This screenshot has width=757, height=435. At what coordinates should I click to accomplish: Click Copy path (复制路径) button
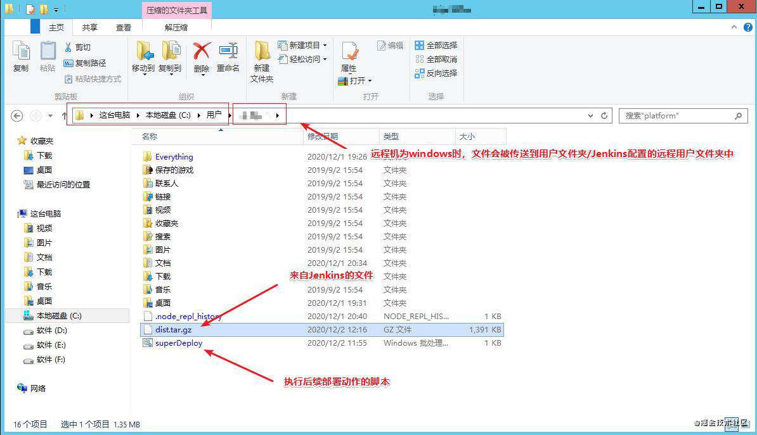pos(84,63)
